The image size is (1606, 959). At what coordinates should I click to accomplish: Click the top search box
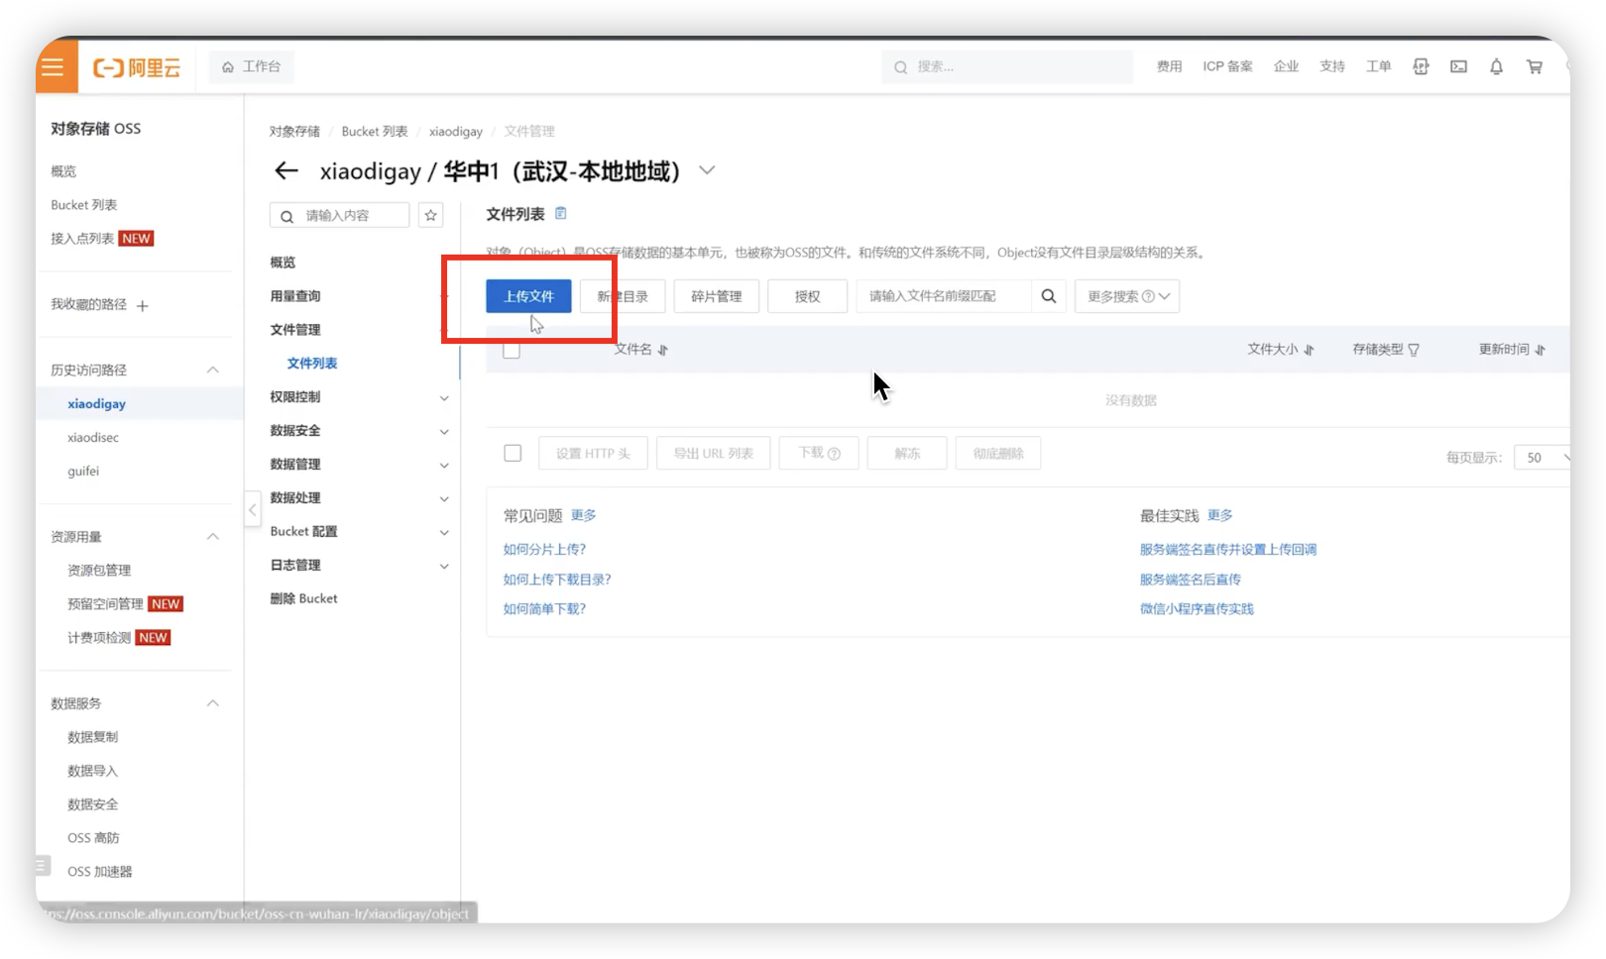[1006, 66]
